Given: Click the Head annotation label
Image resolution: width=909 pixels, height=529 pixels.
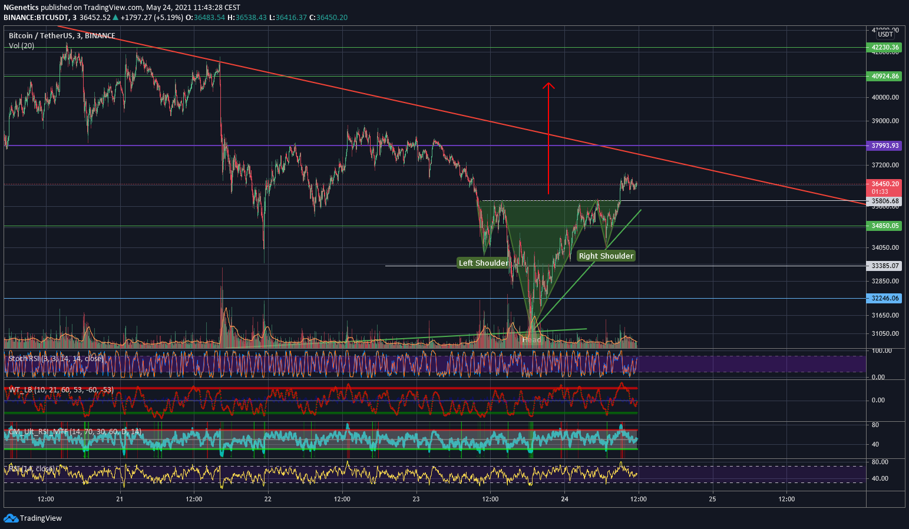Looking at the screenshot, I should 531,340.
